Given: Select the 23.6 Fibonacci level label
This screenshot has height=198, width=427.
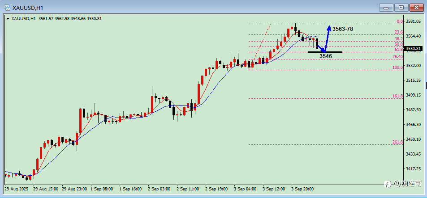Looking at the screenshot, I should point(399,32).
